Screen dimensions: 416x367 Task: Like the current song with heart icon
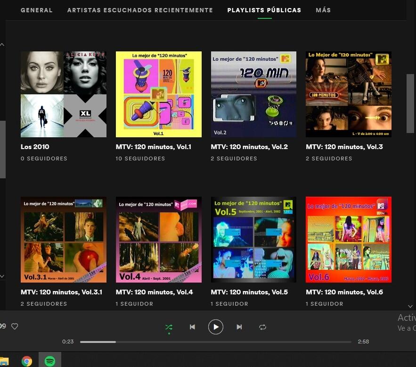(15, 326)
